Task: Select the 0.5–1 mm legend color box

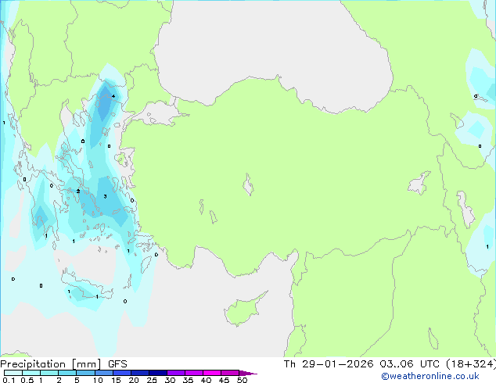Action: point(31,373)
